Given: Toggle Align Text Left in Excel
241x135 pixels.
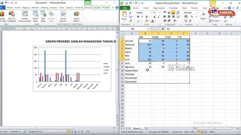Looking at the screenshot, I should (165, 16).
